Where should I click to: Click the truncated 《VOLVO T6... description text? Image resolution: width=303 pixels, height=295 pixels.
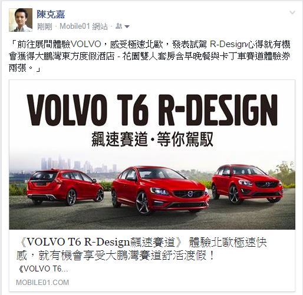coord(43,269)
